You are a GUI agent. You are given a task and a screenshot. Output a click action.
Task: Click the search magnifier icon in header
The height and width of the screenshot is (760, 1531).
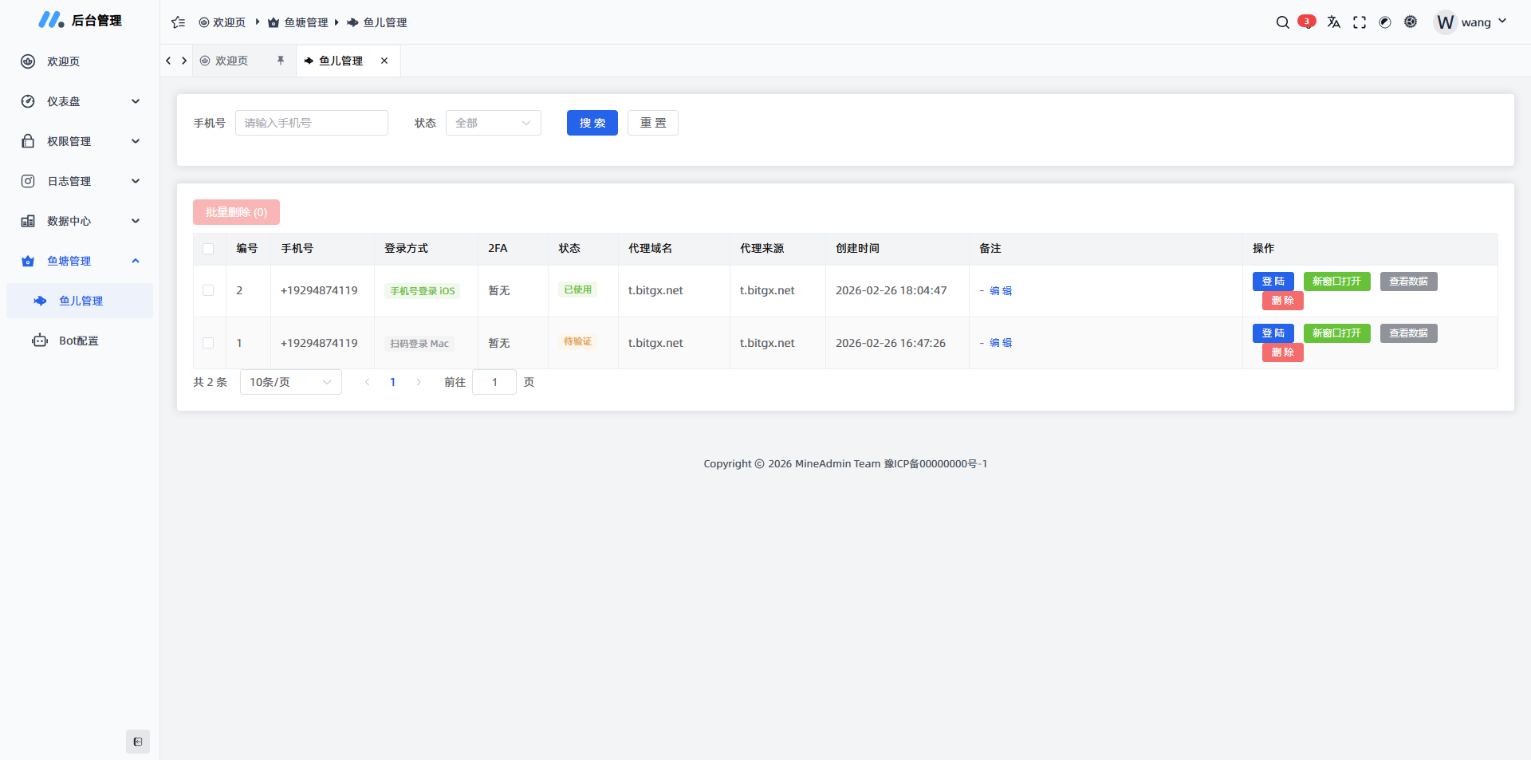[1282, 22]
